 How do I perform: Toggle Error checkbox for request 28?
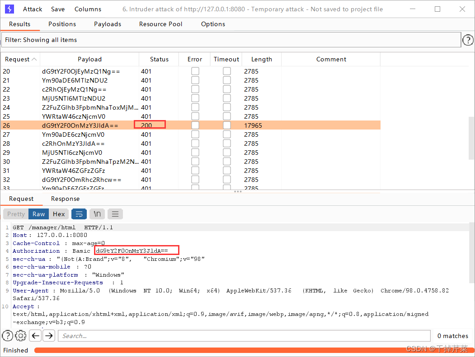[195, 144]
